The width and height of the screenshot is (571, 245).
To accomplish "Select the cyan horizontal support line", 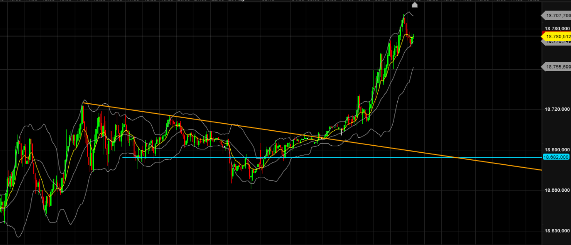I will click(x=332, y=157).
